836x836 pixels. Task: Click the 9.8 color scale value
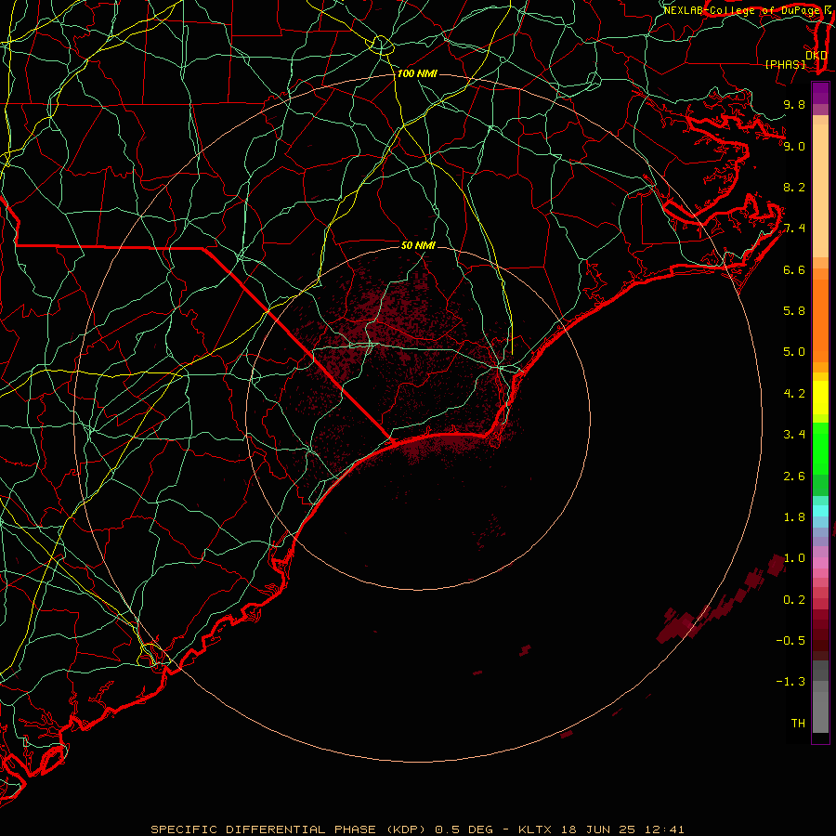(x=794, y=104)
